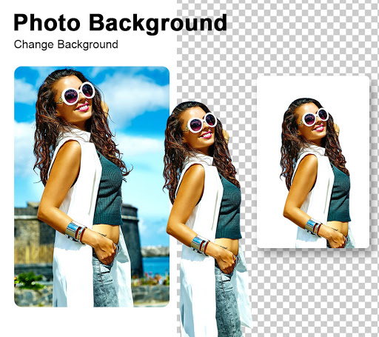Click the word "Background" in the bold heading

158,24
